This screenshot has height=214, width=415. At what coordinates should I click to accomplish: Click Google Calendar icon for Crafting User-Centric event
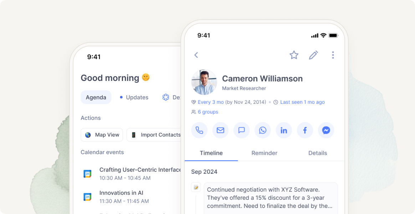point(87,174)
